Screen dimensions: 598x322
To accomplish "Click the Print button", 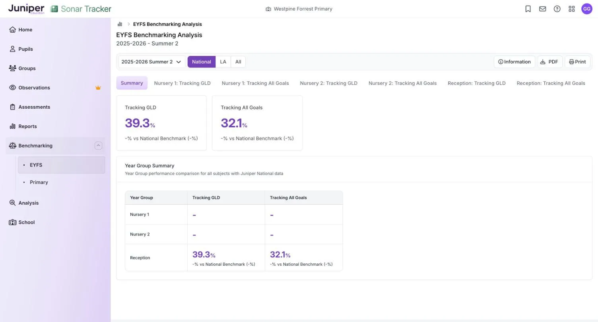I will click(577, 62).
